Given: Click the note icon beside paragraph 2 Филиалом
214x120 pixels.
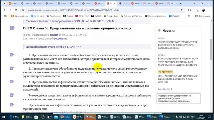Looking at the screenshot, I should click(x=12, y=68).
